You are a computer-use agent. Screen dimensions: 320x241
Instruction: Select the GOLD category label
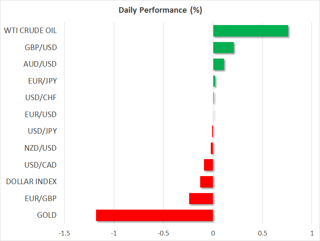pyautogui.click(x=47, y=215)
